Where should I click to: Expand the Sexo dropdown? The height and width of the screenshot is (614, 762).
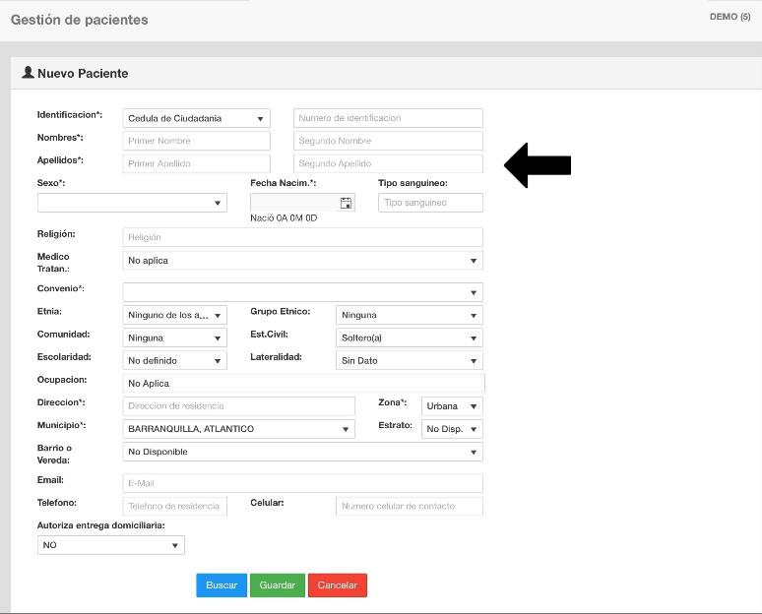132,203
